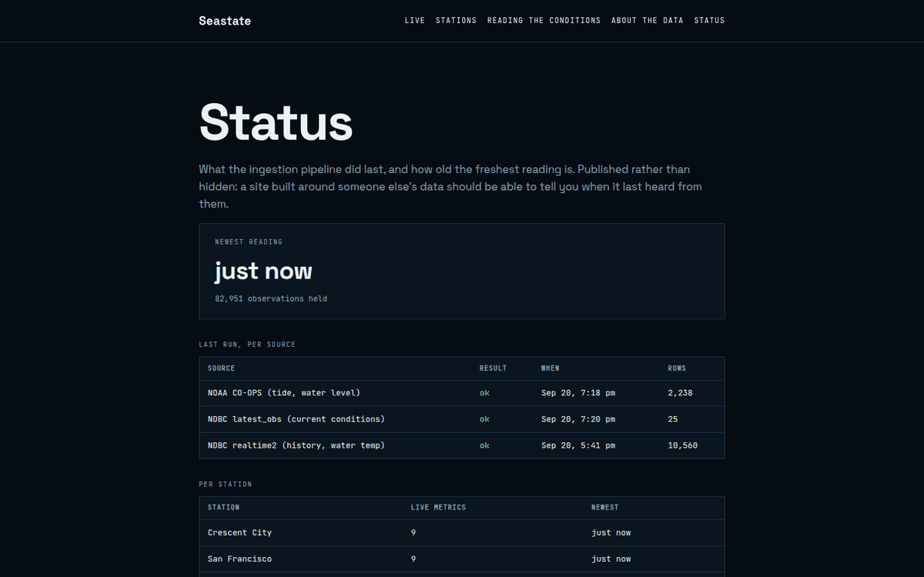
Task: Click the 'ok' result for NOAA CO-OPS
Action: pos(484,393)
